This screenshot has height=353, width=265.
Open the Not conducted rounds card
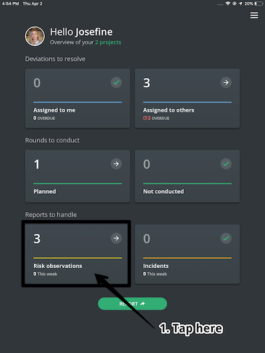[x=188, y=177]
